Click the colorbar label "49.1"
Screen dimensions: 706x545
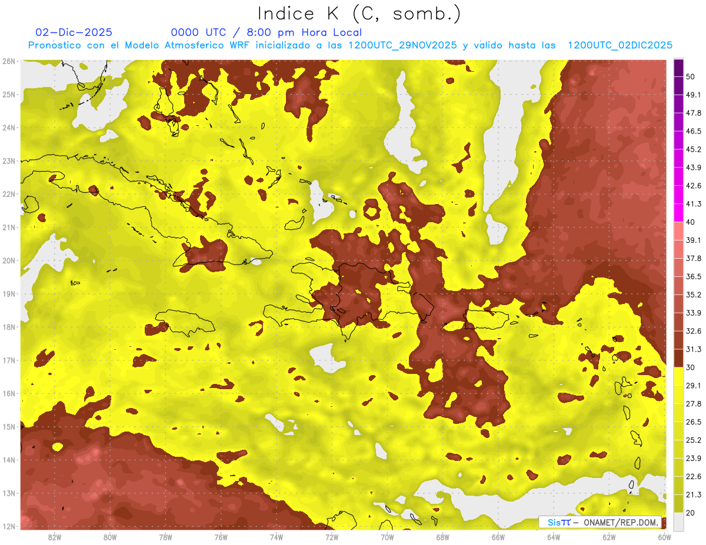pyautogui.click(x=694, y=95)
